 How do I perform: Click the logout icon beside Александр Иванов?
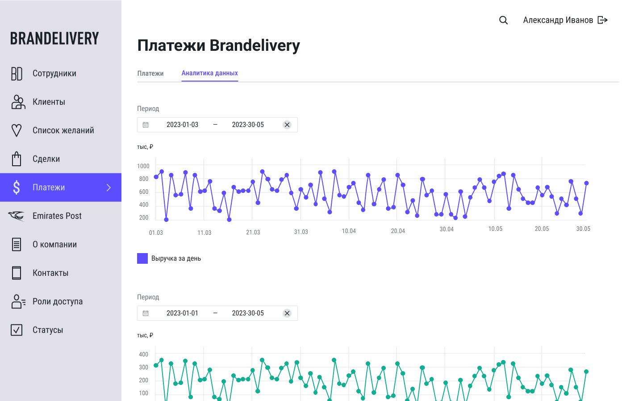[602, 20]
